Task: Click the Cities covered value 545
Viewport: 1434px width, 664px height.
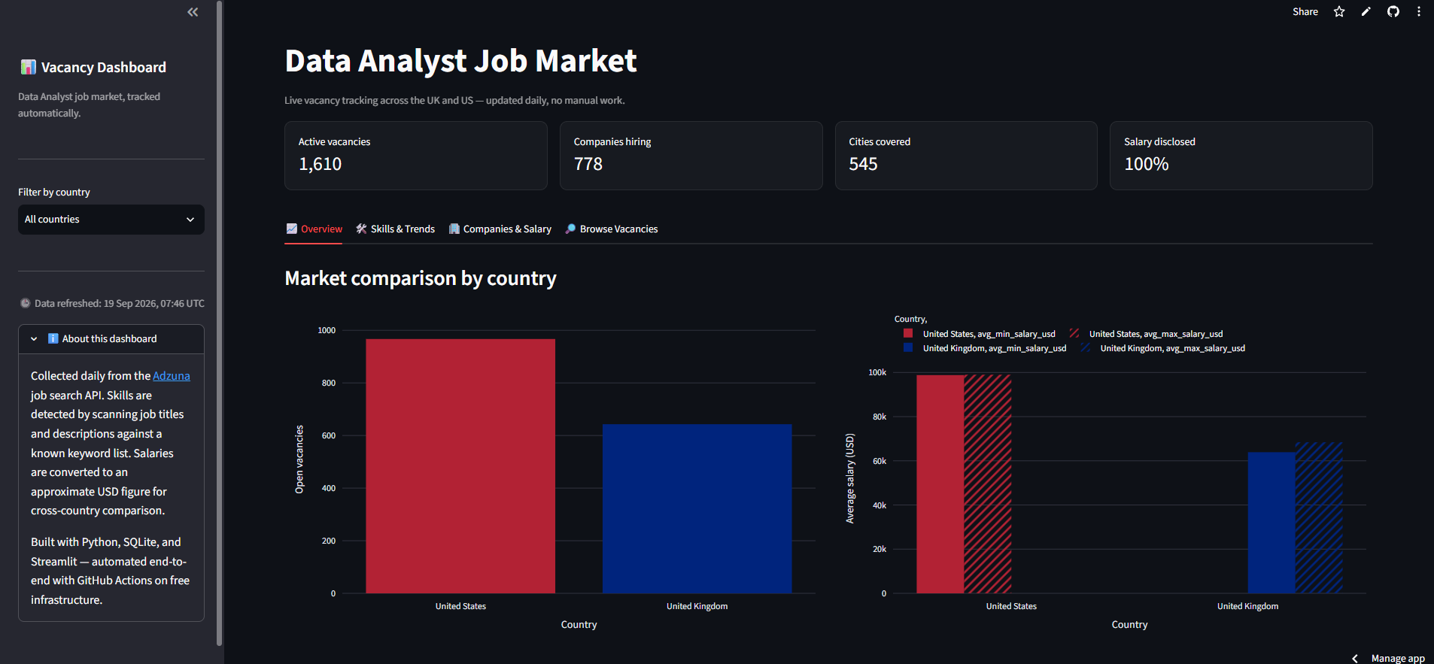Action: coord(864,164)
